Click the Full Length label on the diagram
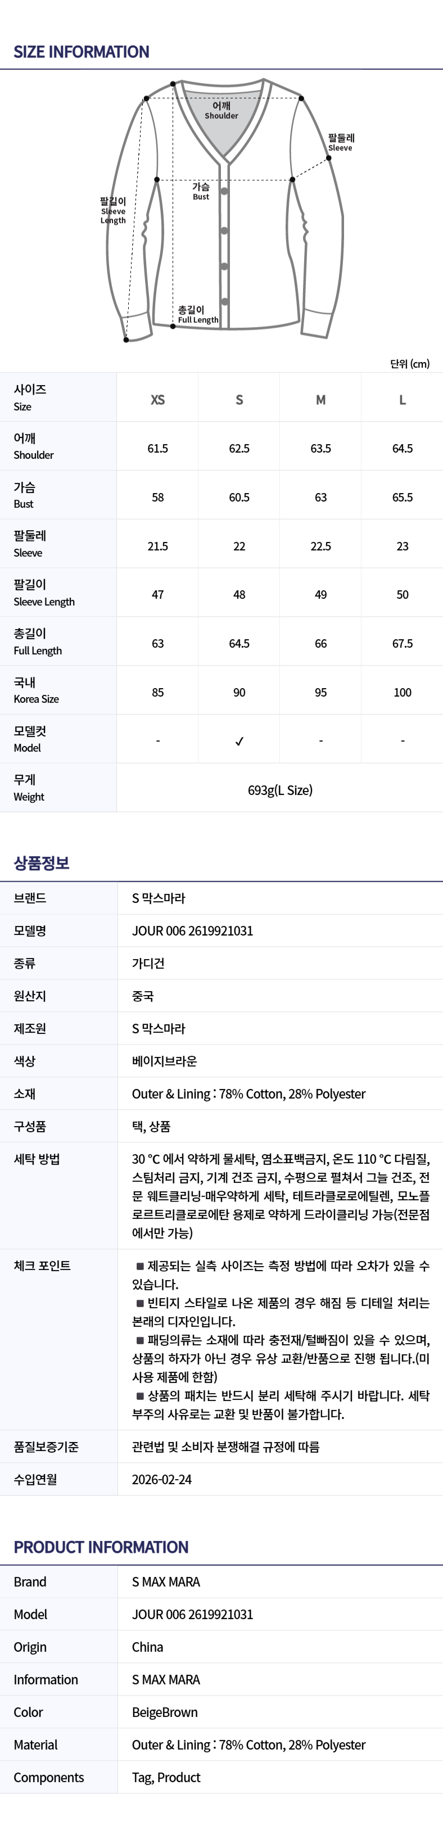443x1831 pixels. [197, 315]
